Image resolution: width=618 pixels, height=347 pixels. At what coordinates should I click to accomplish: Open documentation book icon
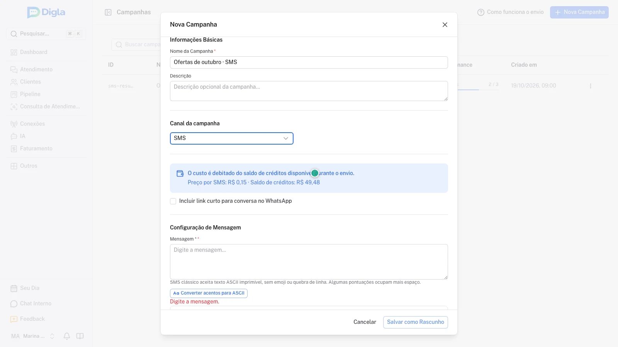coord(80,336)
